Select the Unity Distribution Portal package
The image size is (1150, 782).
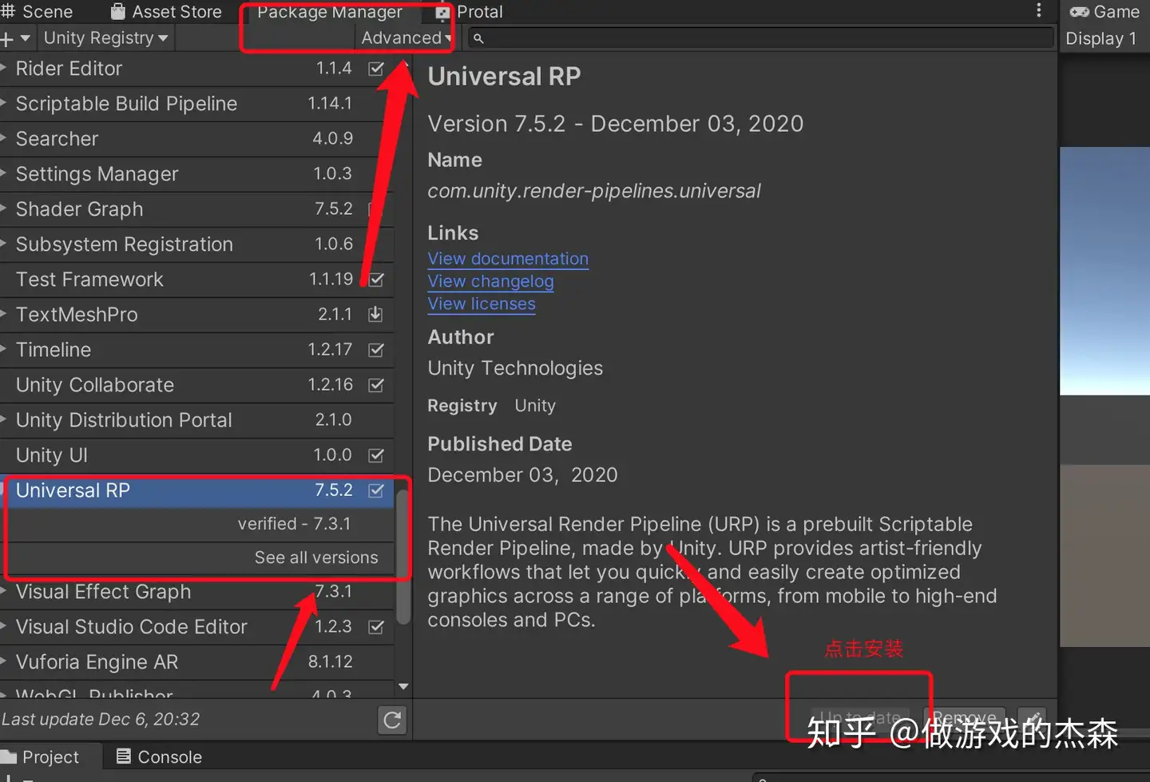(x=196, y=420)
